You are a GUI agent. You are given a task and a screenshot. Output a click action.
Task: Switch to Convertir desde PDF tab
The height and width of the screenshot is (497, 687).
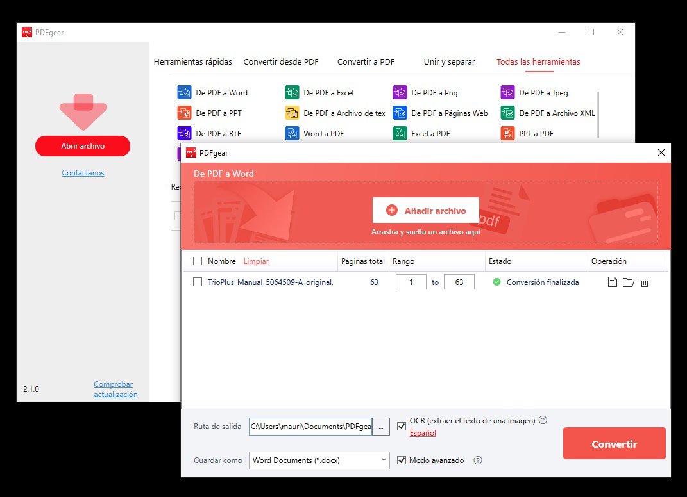[x=281, y=61]
